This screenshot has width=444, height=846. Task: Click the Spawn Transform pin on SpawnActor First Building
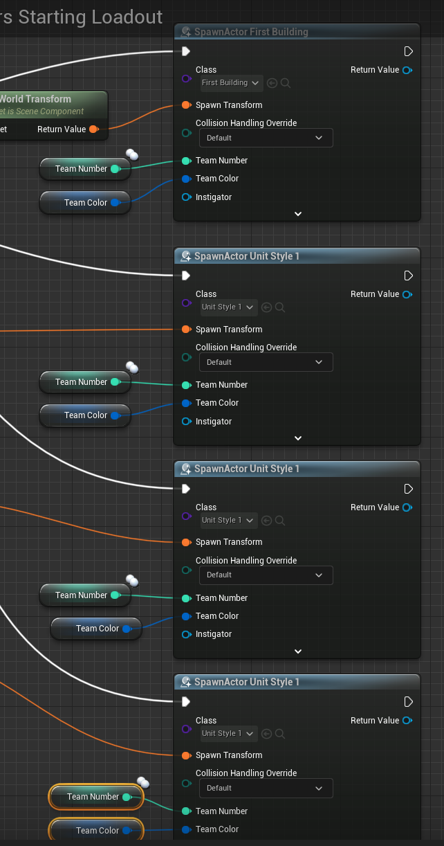[186, 105]
